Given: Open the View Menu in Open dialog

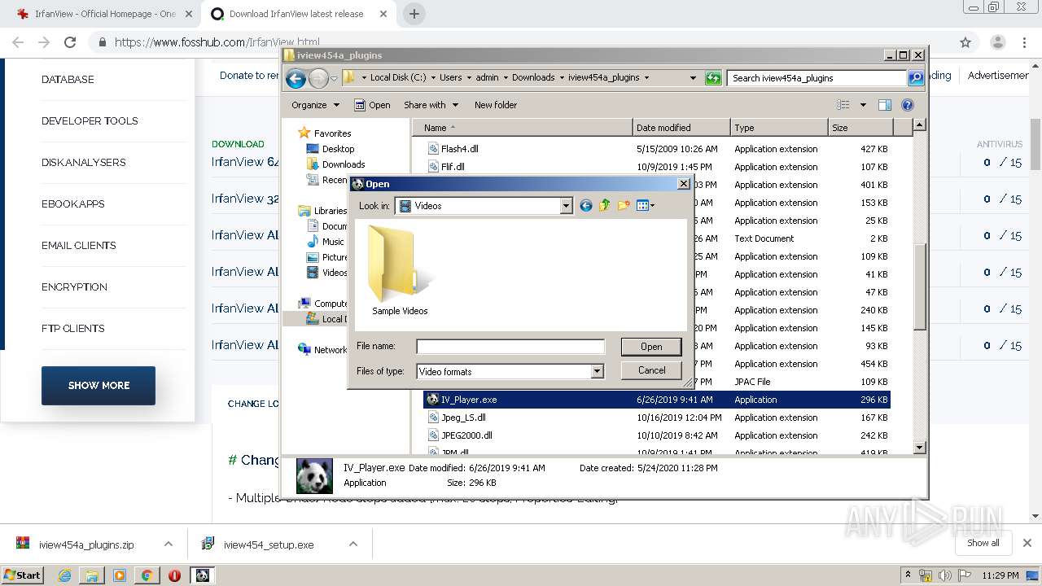Looking at the screenshot, I should click(x=646, y=206).
